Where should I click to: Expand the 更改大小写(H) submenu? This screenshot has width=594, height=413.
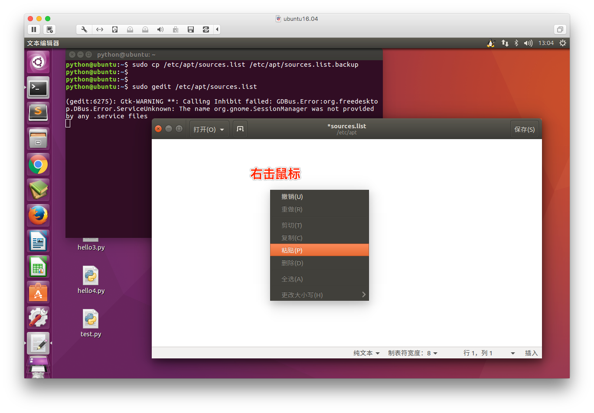point(320,295)
